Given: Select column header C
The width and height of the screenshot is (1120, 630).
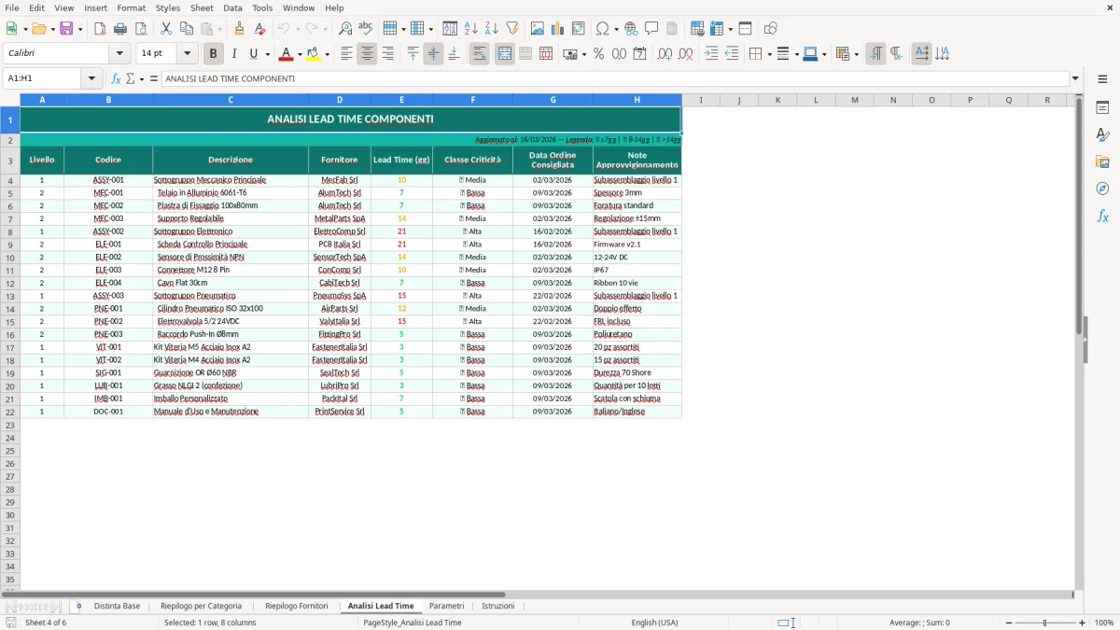Looking at the screenshot, I should pyautogui.click(x=231, y=100).
